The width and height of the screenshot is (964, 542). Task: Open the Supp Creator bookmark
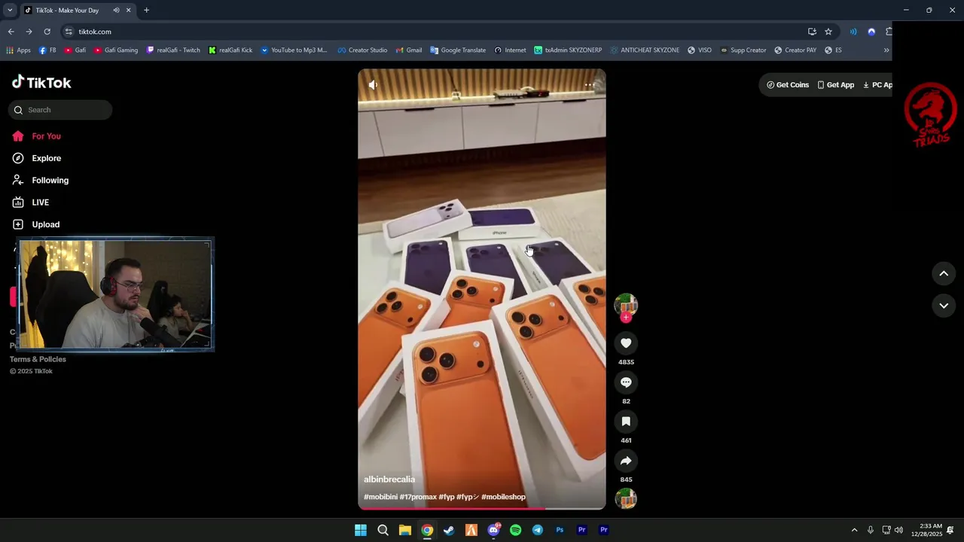[x=743, y=50]
